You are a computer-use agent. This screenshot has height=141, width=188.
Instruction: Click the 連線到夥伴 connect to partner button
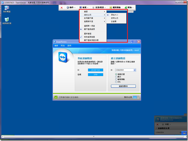click(x=123, y=86)
